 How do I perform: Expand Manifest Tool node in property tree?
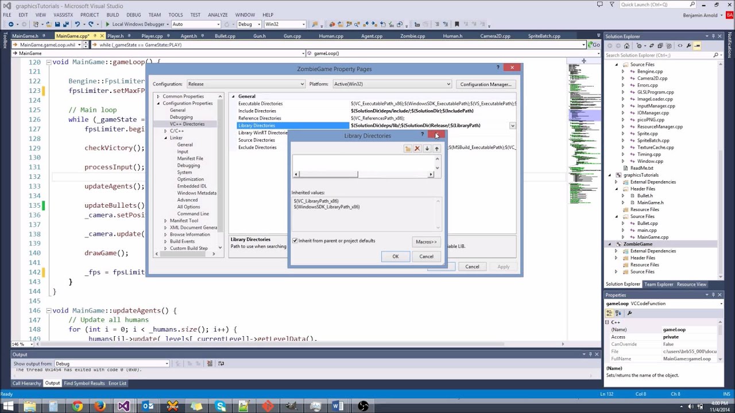[165, 220]
